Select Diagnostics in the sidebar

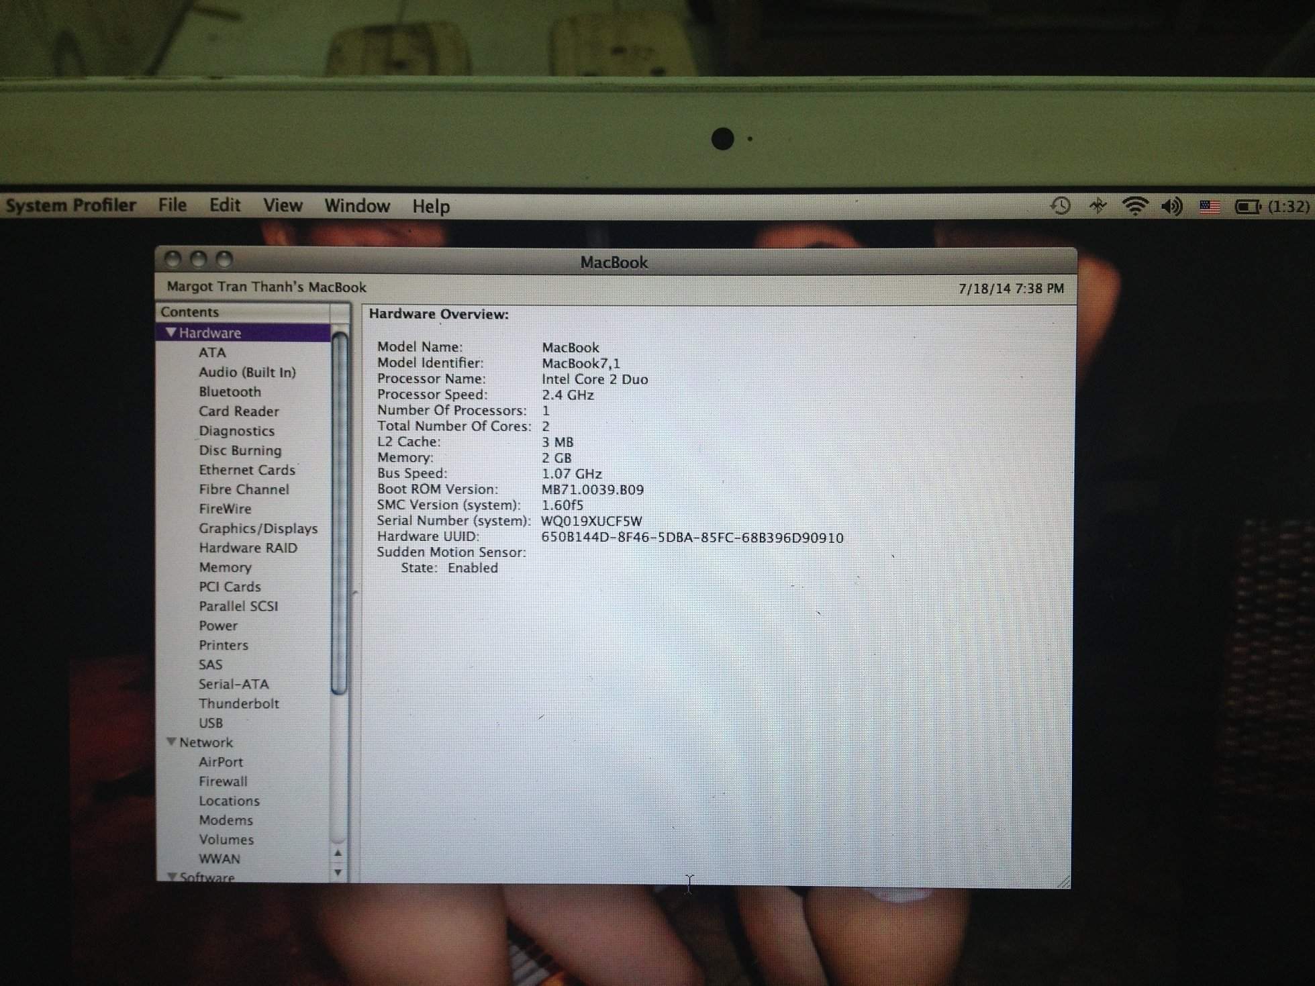point(236,431)
